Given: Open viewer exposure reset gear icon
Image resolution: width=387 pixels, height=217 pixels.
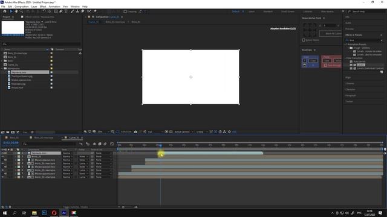Looking at the screenshot, I should click(x=229, y=132).
